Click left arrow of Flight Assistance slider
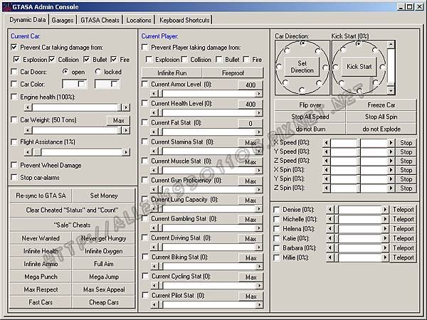Screen dimensions: 427x320 [28, 152]
